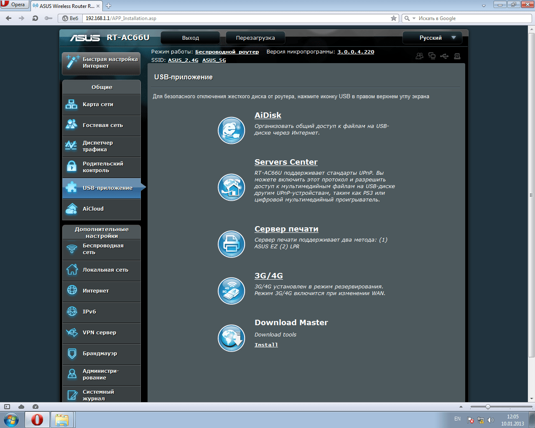Go back with the browser back arrow
This screenshot has height=428, width=535.
[x=9, y=18]
